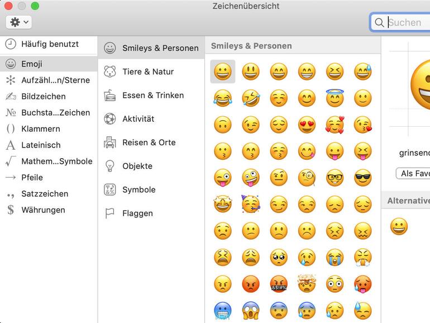The height and width of the screenshot is (323, 430).
Task: Select the face with monocle emoji
Action: click(307, 178)
